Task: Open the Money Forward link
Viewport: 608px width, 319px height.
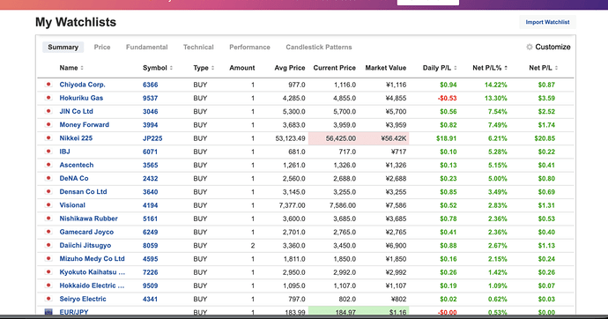Action: click(x=84, y=124)
